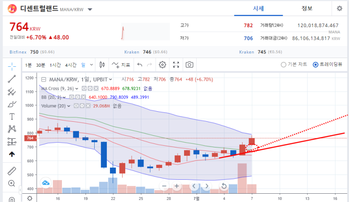This screenshot has height=202, width=349.
Task: Select the zoom in magnifier tool
Action: 11,183
